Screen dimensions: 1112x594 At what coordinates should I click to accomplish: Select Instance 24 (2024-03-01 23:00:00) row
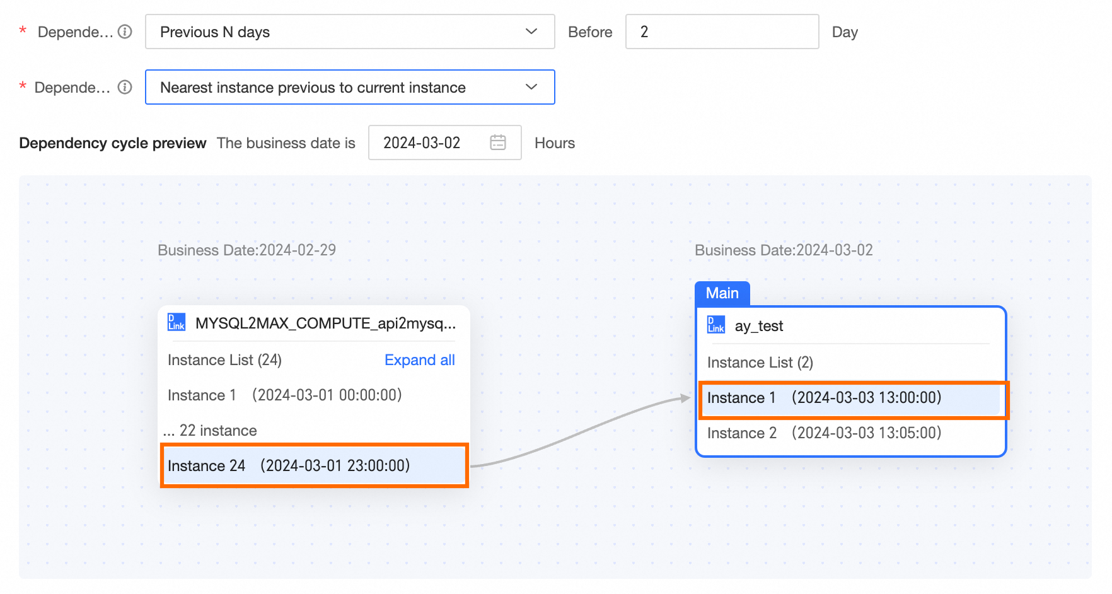[x=315, y=465]
